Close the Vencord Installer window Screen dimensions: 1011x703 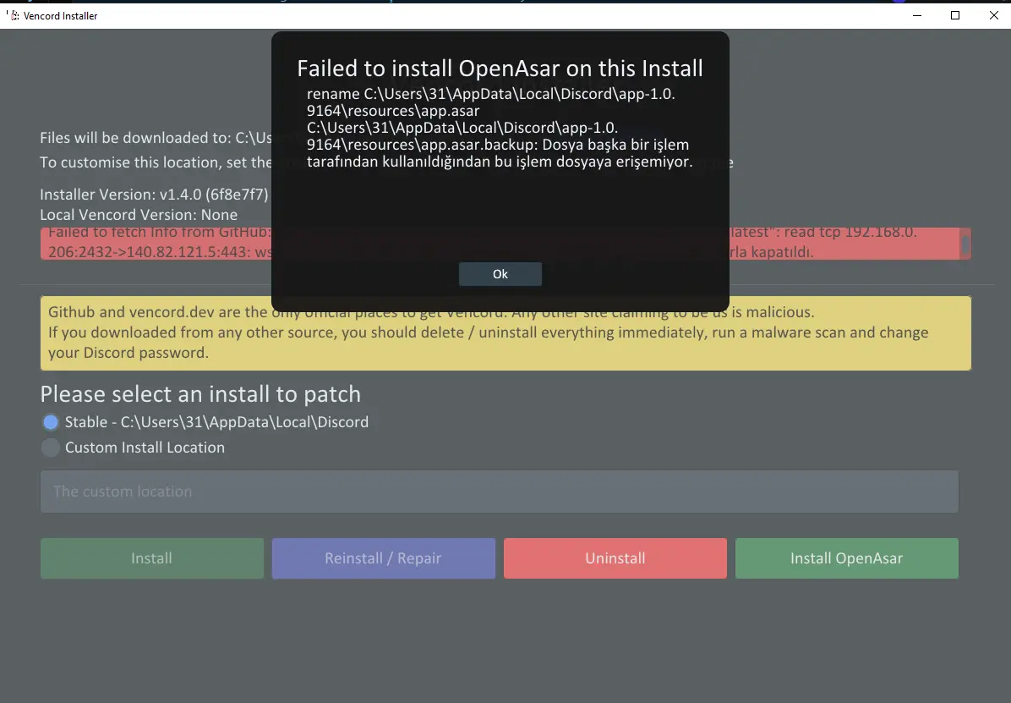tap(993, 15)
